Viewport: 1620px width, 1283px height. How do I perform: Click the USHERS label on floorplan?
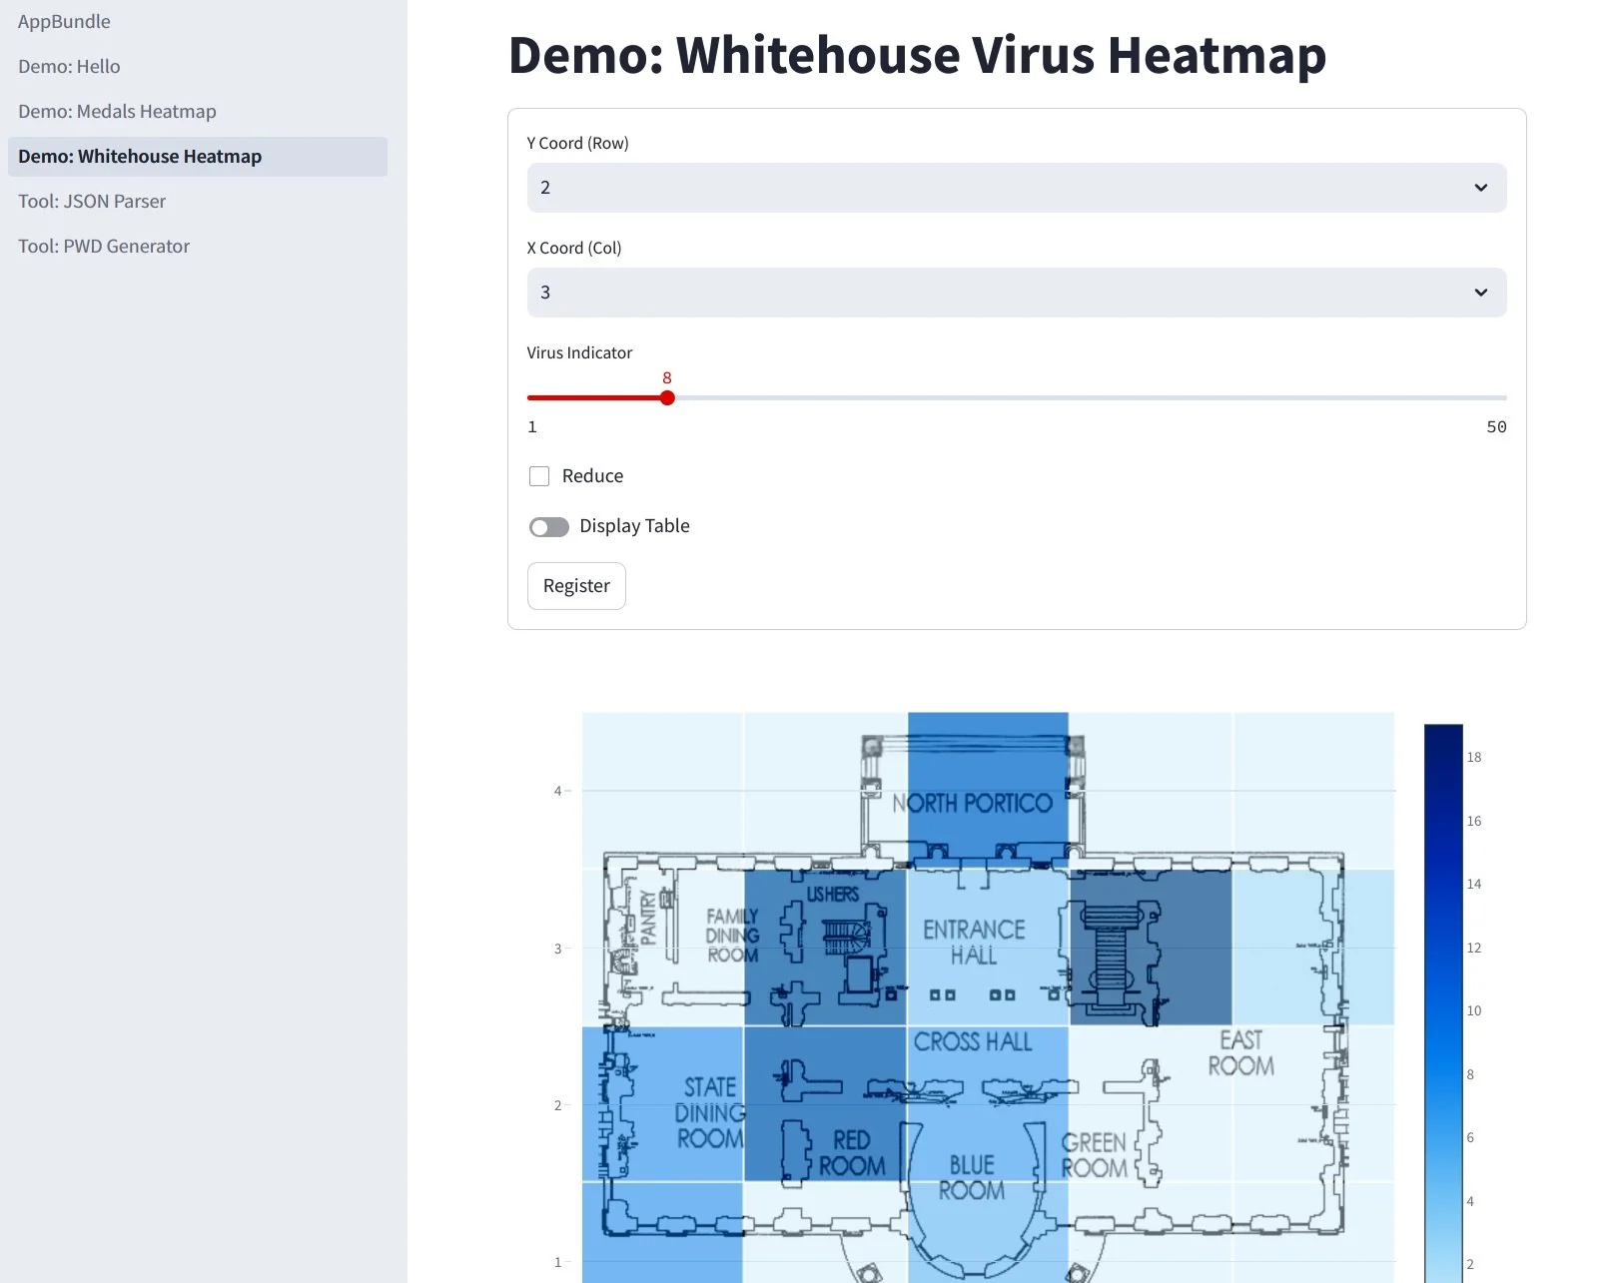tap(833, 895)
